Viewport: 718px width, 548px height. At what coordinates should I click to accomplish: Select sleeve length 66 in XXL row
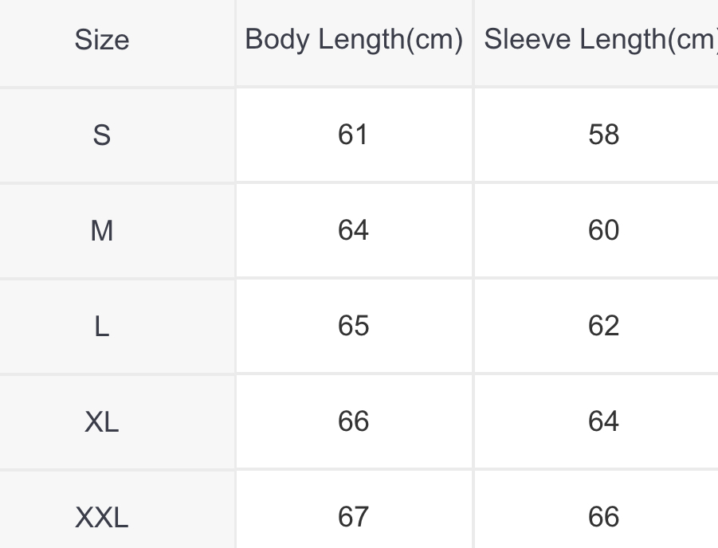[603, 516]
